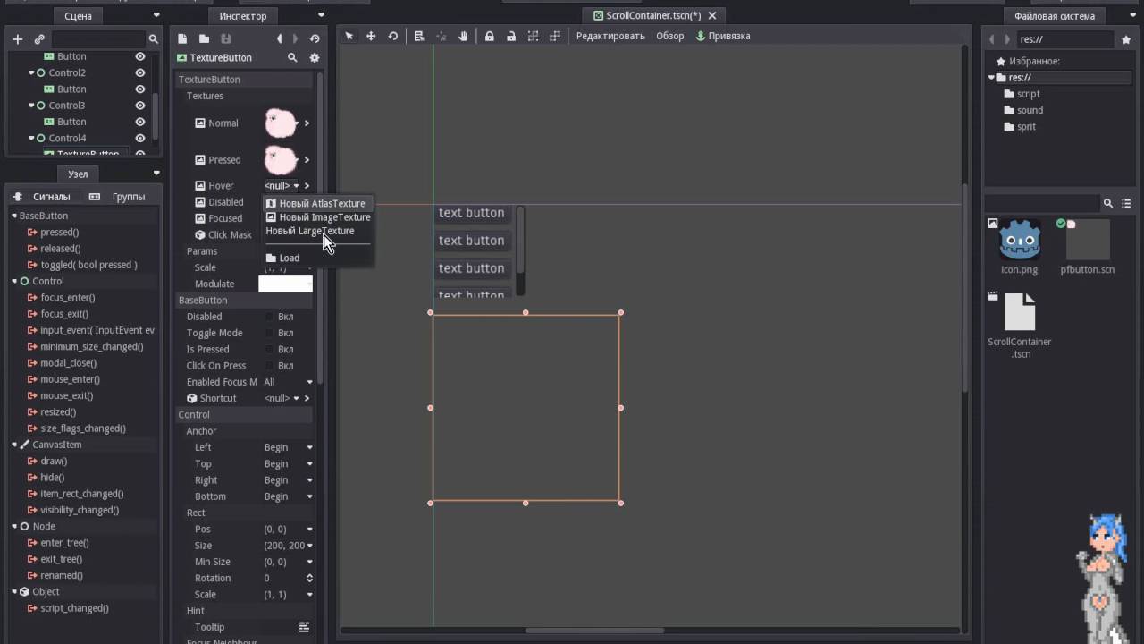
Task: Open the Anchor Right dropdown
Action: point(288,480)
